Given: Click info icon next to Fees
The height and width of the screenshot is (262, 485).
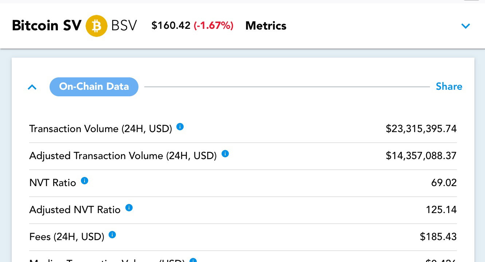Looking at the screenshot, I should (112, 235).
